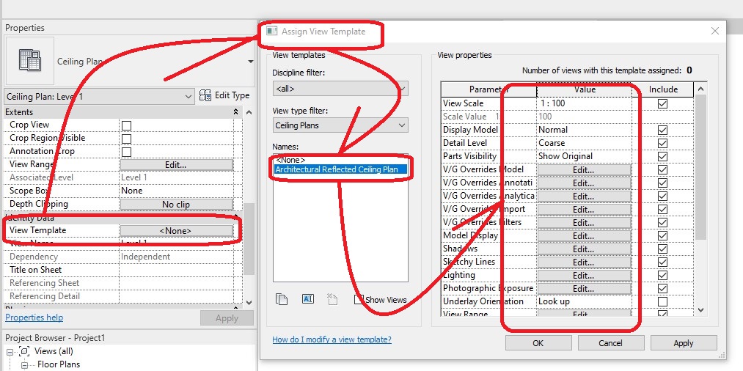Screen dimensions: 743x371
Task: Collapse the Views (all) tree node
Action: tap(10, 352)
